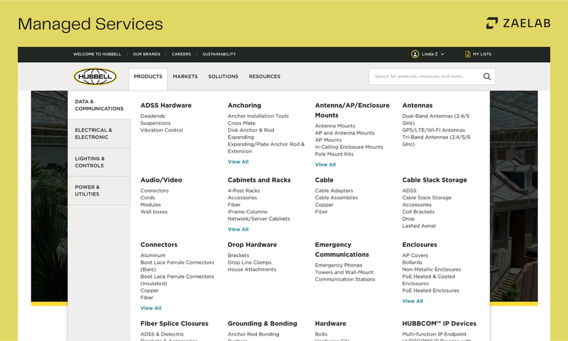The width and height of the screenshot is (568, 341).
Task: Select Pole Mount Kits
Action: coord(334,154)
